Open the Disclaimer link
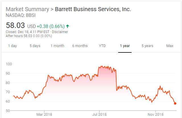Viewport: 182px width, 118px height. click(x=60, y=32)
